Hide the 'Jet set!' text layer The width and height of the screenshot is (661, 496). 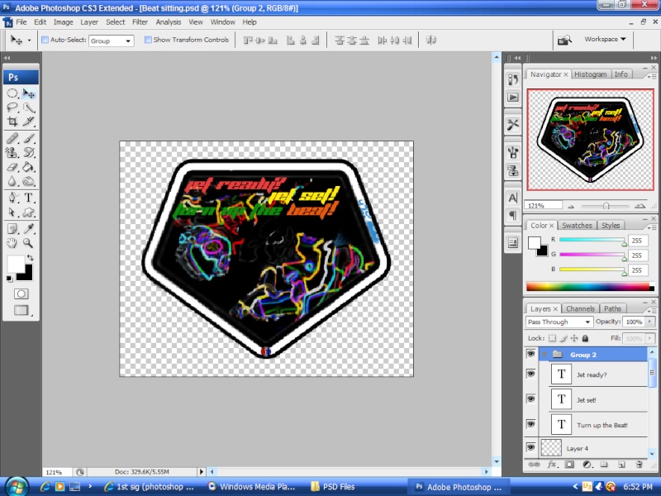point(530,399)
